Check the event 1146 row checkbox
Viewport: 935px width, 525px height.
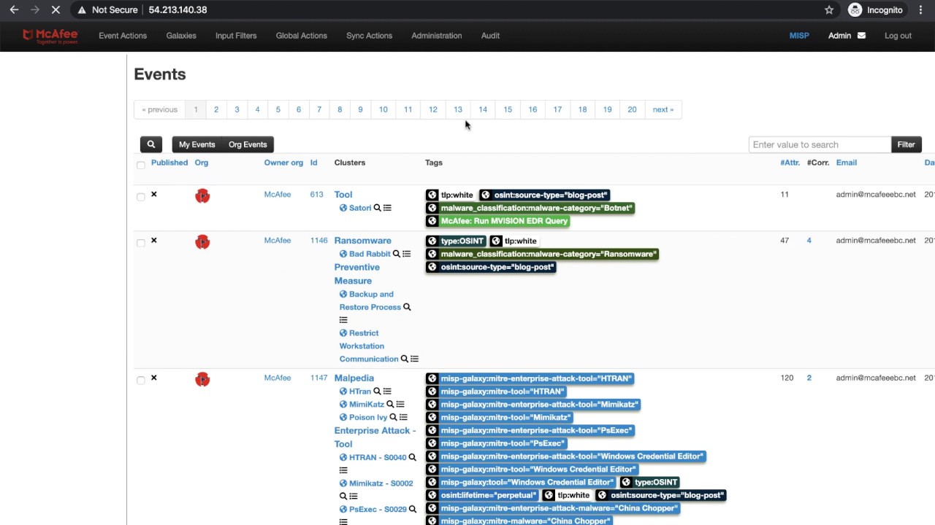pyautogui.click(x=141, y=243)
